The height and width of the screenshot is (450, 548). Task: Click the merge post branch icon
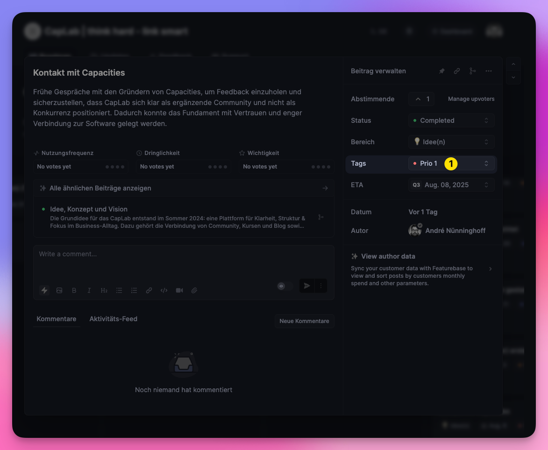coord(473,71)
